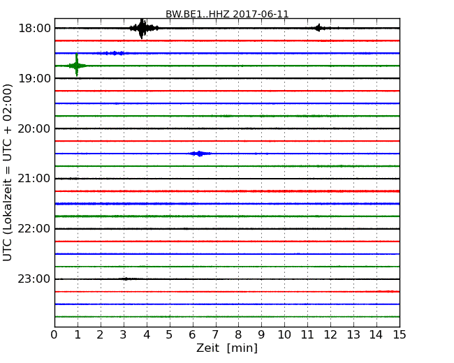
Task: Click the x-axis tick label 12
Action: point(330,335)
